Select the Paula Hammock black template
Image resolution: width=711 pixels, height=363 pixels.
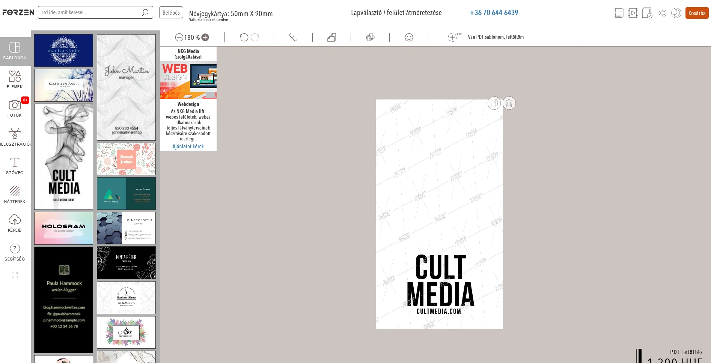(63, 300)
